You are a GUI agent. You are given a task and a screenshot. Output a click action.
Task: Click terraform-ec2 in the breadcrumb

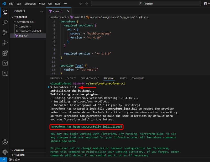point(58,17)
